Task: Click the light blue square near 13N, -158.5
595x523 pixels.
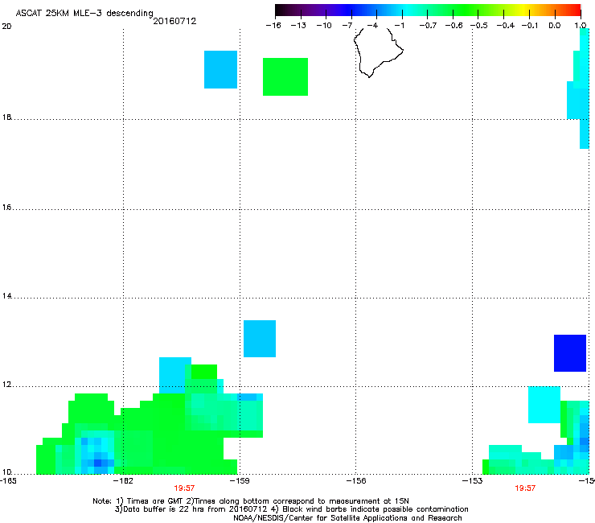Action: [260, 339]
